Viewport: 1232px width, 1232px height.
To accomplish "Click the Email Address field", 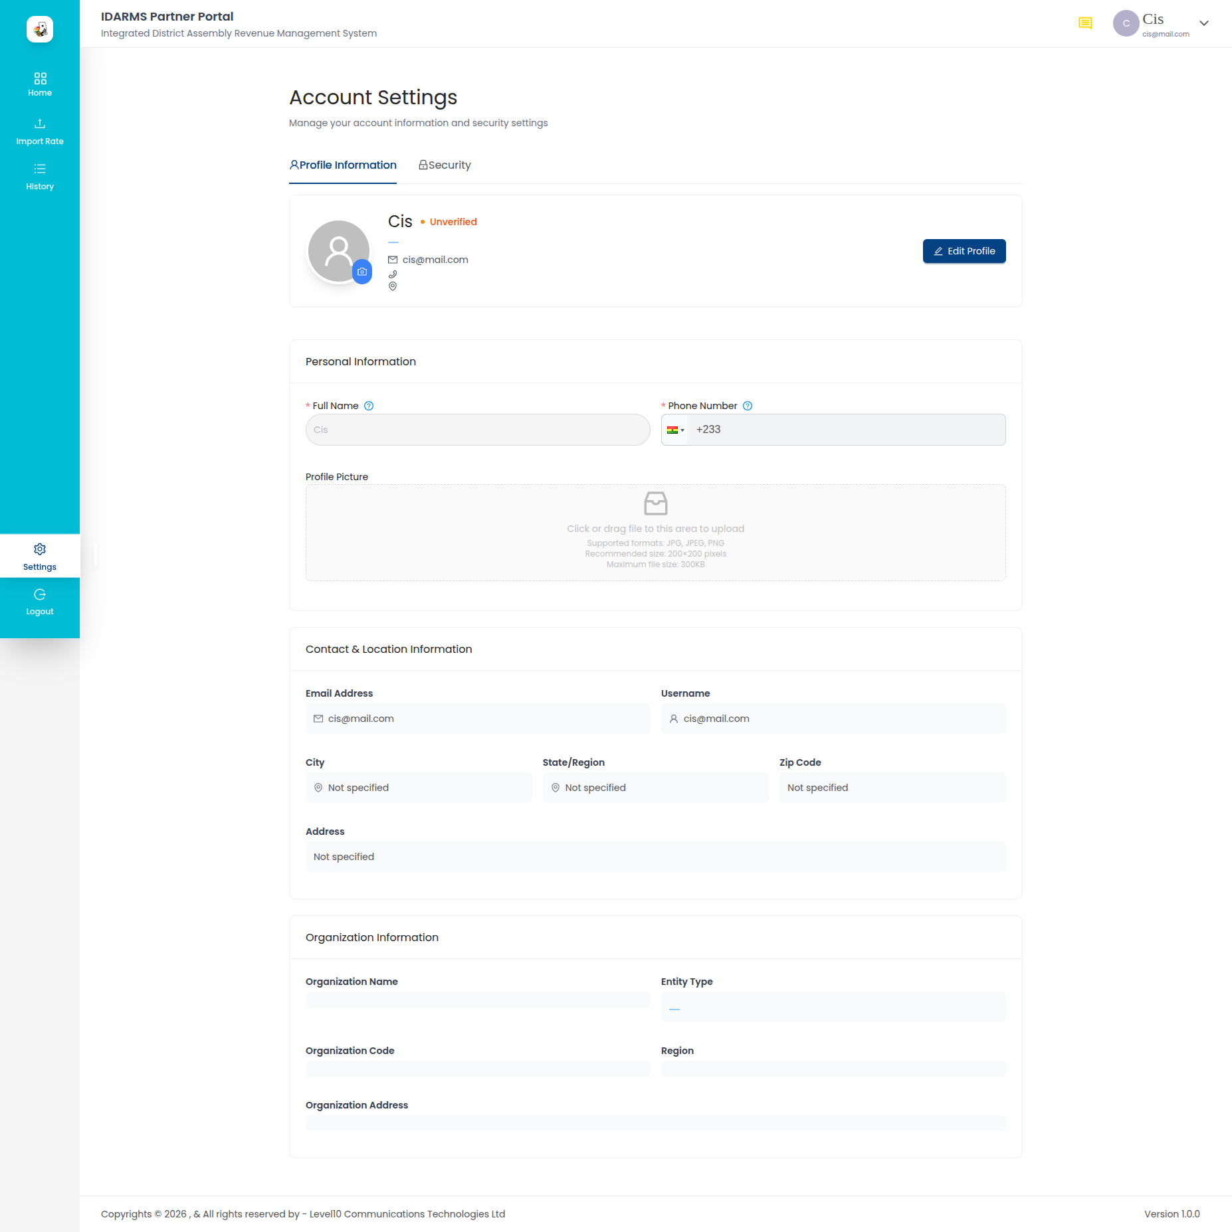I will 478,719.
